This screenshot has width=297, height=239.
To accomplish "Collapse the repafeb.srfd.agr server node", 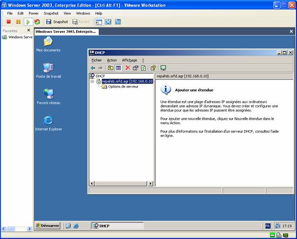I will (x=92, y=81).
